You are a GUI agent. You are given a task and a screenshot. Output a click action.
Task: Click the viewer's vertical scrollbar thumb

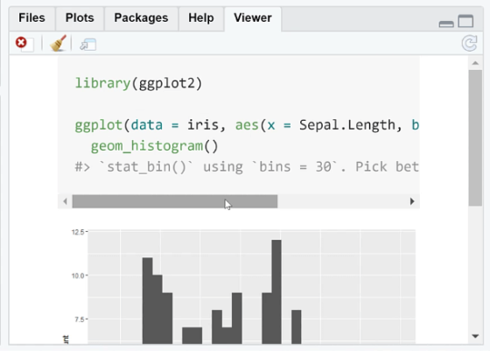click(475, 137)
